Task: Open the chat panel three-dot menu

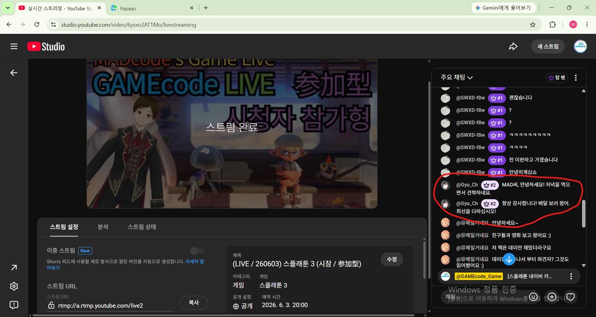Action: click(x=576, y=78)
